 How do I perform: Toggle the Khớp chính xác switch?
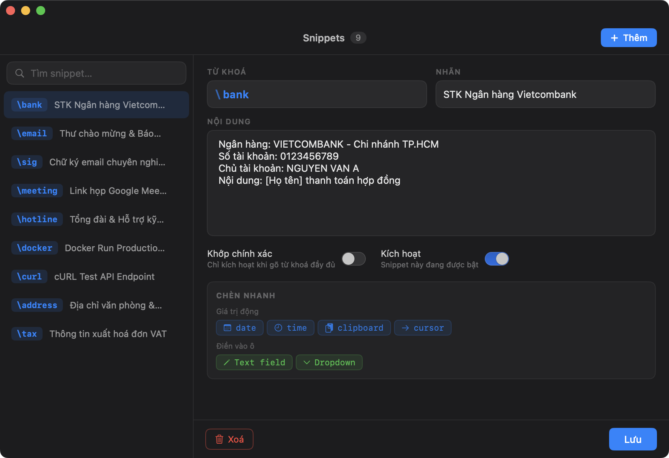pos(353,259)
